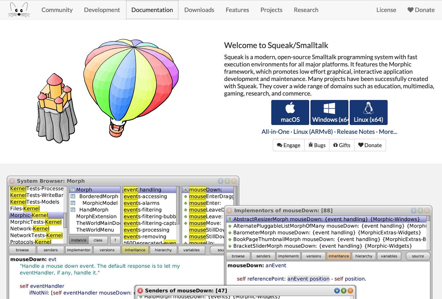This screenshot has width=442, height=299.
Task: Open the Release Notes link
Action: pyautogui.click(x=356, y=132)
